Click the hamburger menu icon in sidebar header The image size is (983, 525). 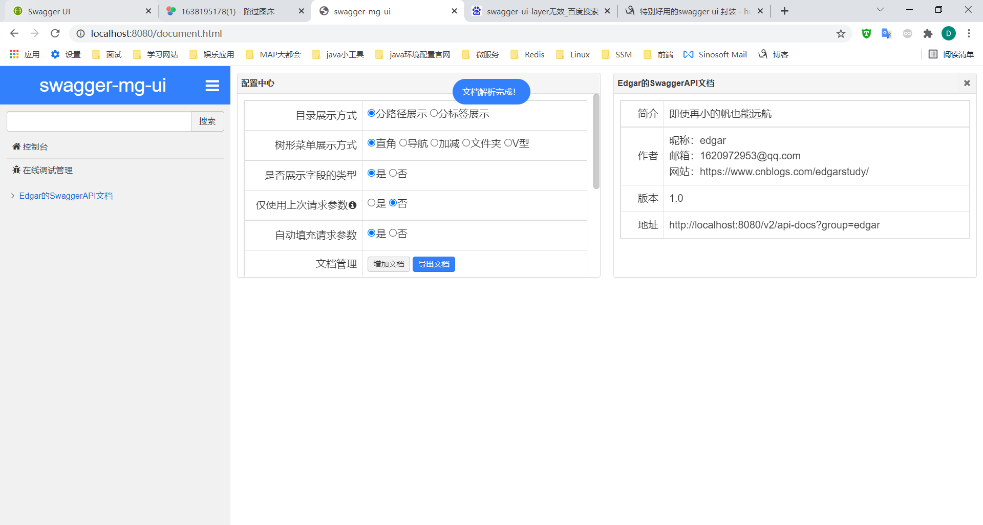(x=212, y=86)
